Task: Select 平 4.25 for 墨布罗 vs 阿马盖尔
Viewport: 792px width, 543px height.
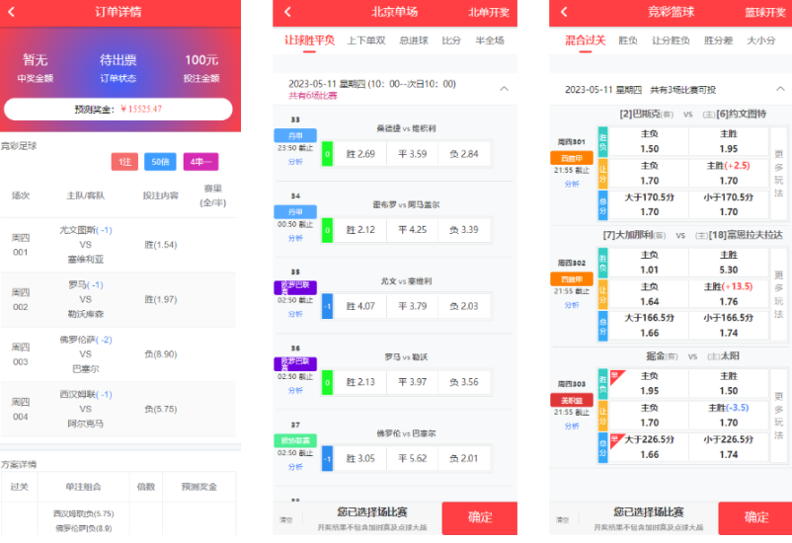Action: tap(412, 230)
